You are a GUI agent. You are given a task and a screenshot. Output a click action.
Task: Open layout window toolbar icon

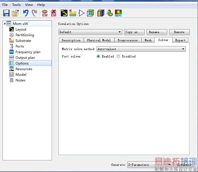(x=64, y=13)
